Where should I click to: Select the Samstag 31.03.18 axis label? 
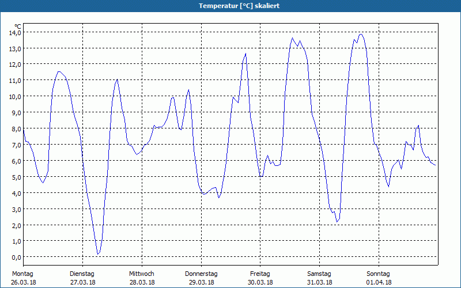(x=319, y=278)
